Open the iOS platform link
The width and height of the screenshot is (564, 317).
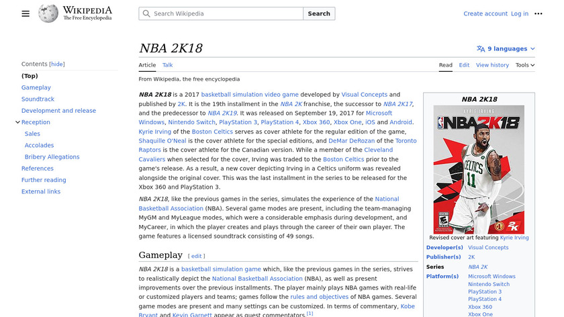pos(370,122)
